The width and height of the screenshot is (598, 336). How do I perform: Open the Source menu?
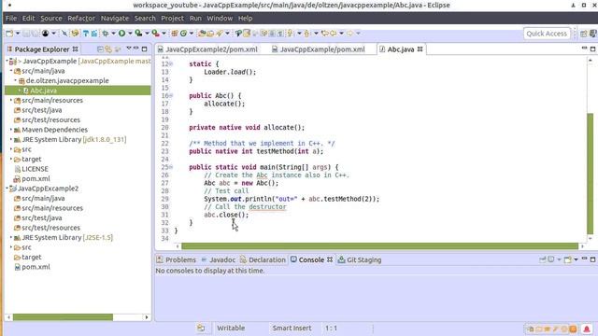[51, 19]
